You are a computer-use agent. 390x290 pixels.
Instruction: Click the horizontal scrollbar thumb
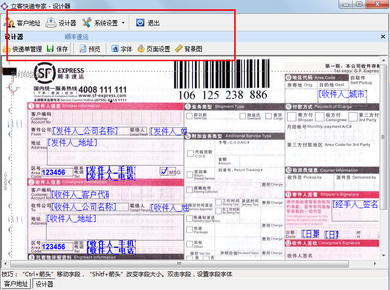179,264
